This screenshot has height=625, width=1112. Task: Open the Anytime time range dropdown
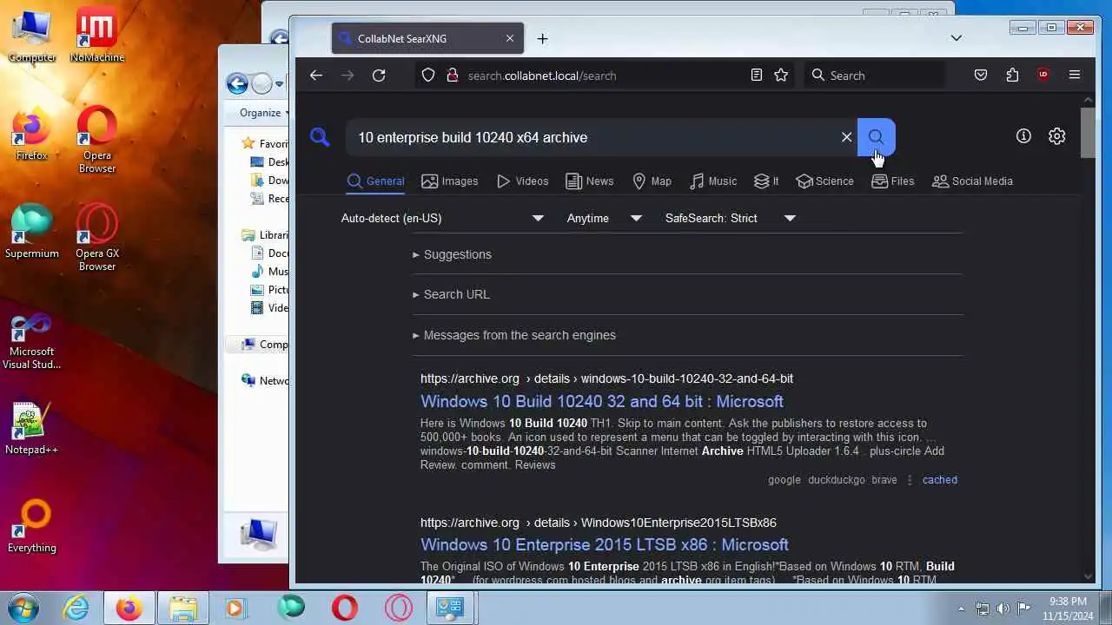[604, 218]
